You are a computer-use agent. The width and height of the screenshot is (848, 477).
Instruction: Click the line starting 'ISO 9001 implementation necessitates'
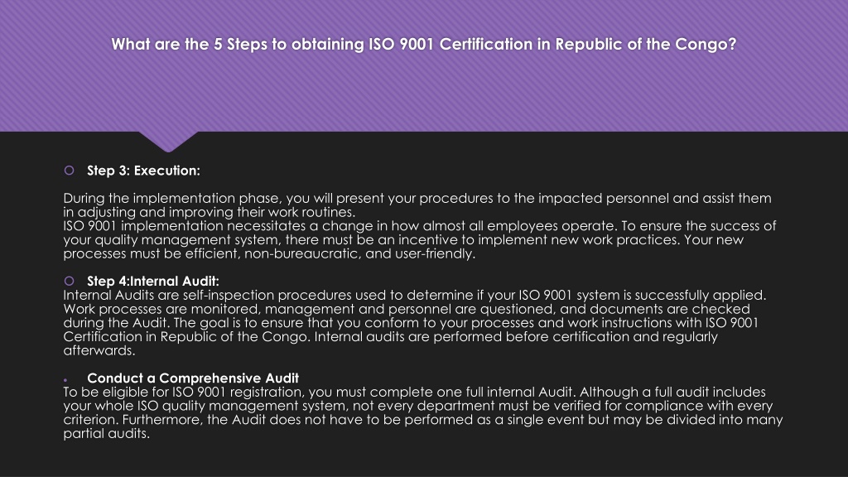pos(419,225)
